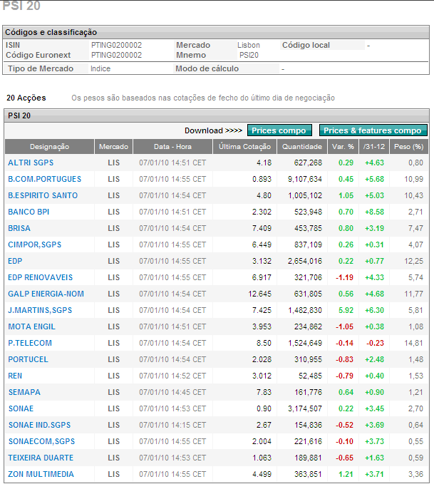Click the Última Cotação column header

(x=244, y=147)
